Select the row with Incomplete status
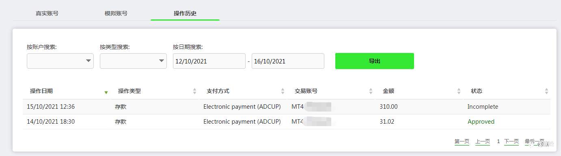Screen dimensions: 561x156 click(x=287, y=107)
